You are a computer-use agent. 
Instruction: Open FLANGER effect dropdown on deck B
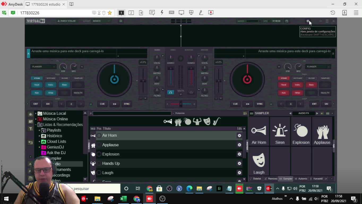coord(318,67)
